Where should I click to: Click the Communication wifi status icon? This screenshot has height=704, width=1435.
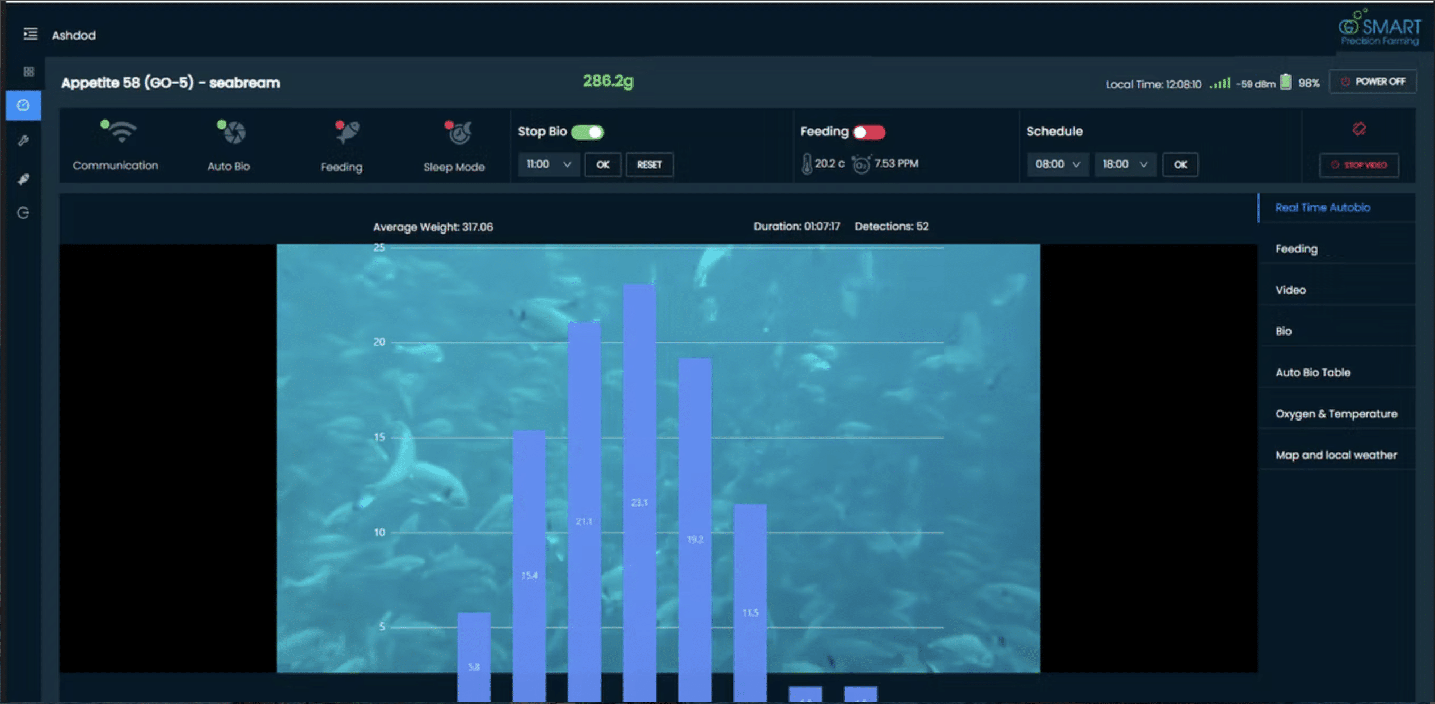121,133
